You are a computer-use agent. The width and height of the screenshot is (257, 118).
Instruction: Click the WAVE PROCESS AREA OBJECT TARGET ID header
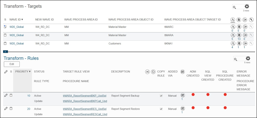tap(193, 19)
